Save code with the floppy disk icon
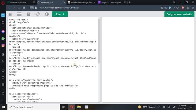 [28, 14]
